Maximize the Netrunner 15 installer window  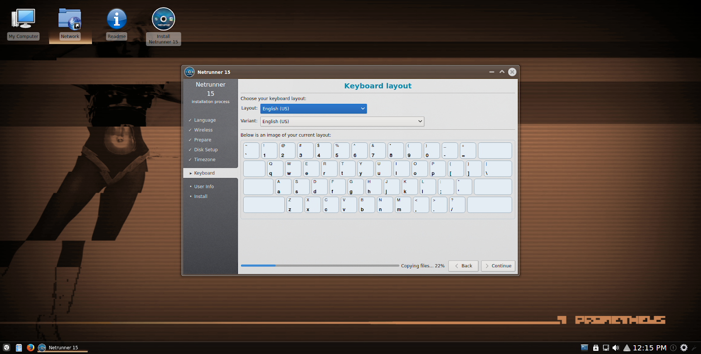[x=502, y=72]
